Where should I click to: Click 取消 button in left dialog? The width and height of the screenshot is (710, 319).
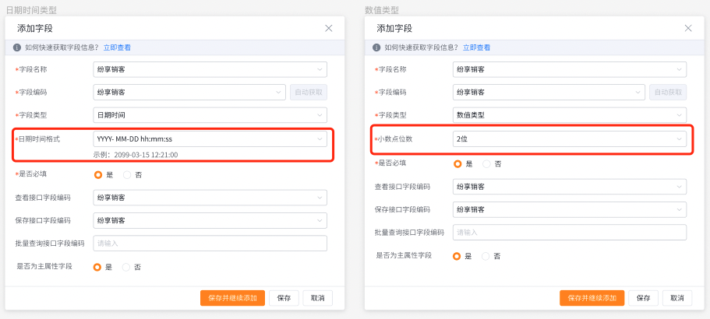[317, 298]
